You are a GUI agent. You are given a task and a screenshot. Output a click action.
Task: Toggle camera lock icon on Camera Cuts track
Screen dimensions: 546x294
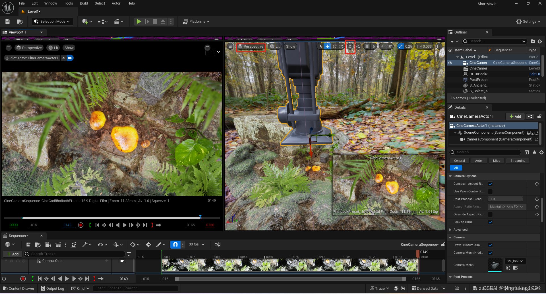(122, 261)
